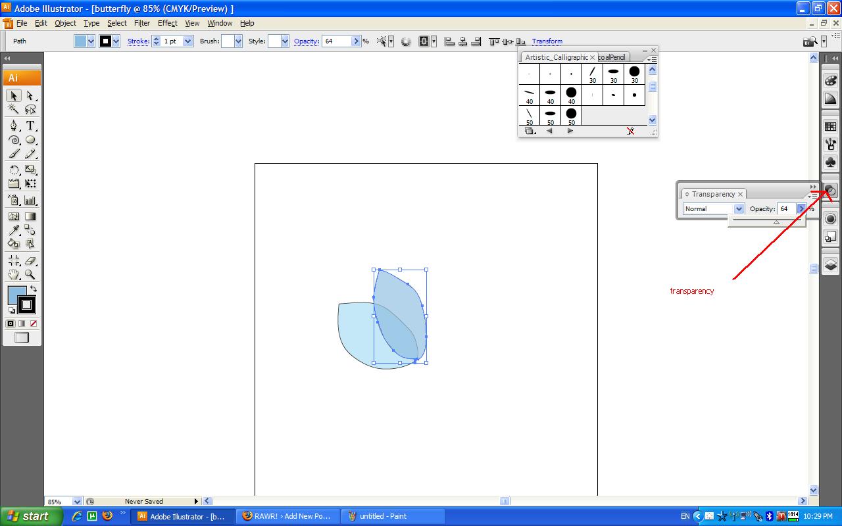
Task: Click the foreground fill color swatch
Action: (x=16, y=295)
